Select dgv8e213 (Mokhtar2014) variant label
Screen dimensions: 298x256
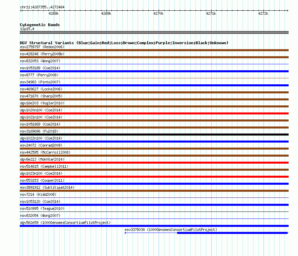point(42,159)
